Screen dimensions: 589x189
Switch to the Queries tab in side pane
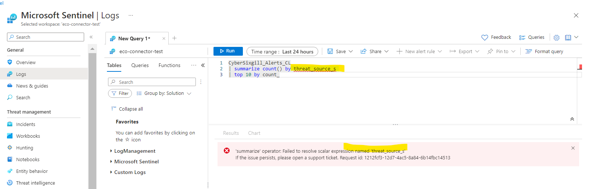click(x=140, y=65)
